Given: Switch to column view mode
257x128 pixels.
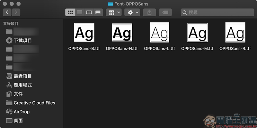Looking at the screenshot, I should (x=89, y=12).
